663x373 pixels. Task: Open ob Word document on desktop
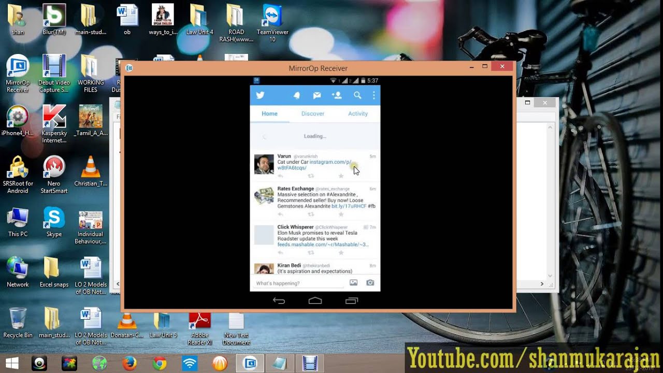tap(127, 20)
